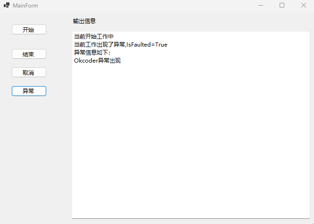Close the MainForm window

[304, 5]
